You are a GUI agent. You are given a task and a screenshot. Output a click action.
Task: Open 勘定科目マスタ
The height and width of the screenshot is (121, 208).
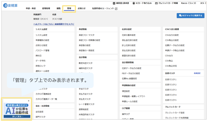(x=86, y=63)
